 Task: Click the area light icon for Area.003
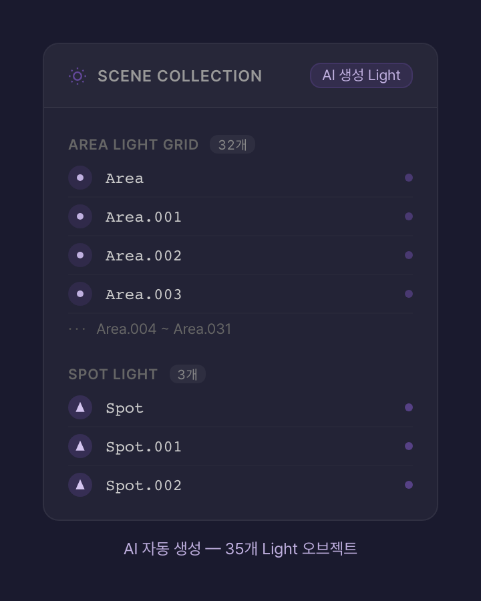tap(80, 294)
